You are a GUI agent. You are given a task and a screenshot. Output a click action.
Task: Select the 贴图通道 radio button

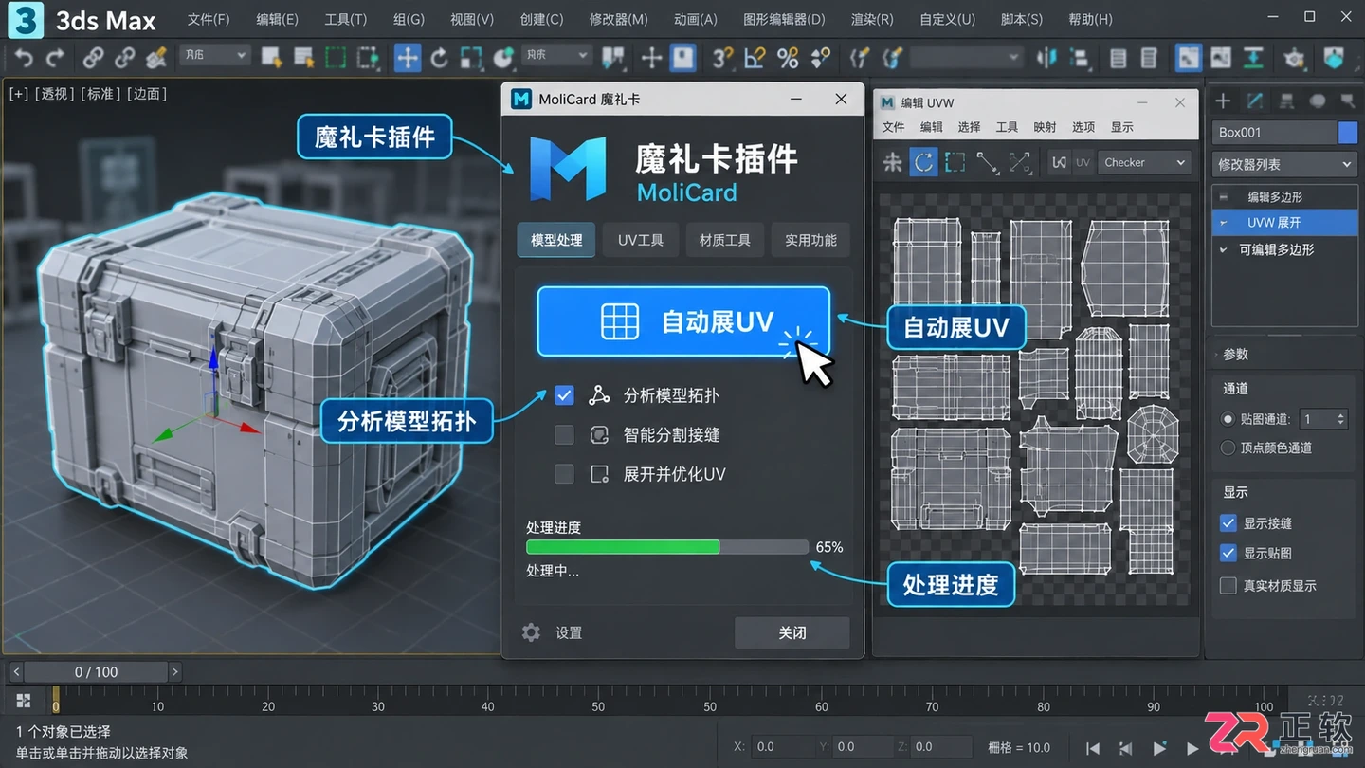coord(1228,419)
